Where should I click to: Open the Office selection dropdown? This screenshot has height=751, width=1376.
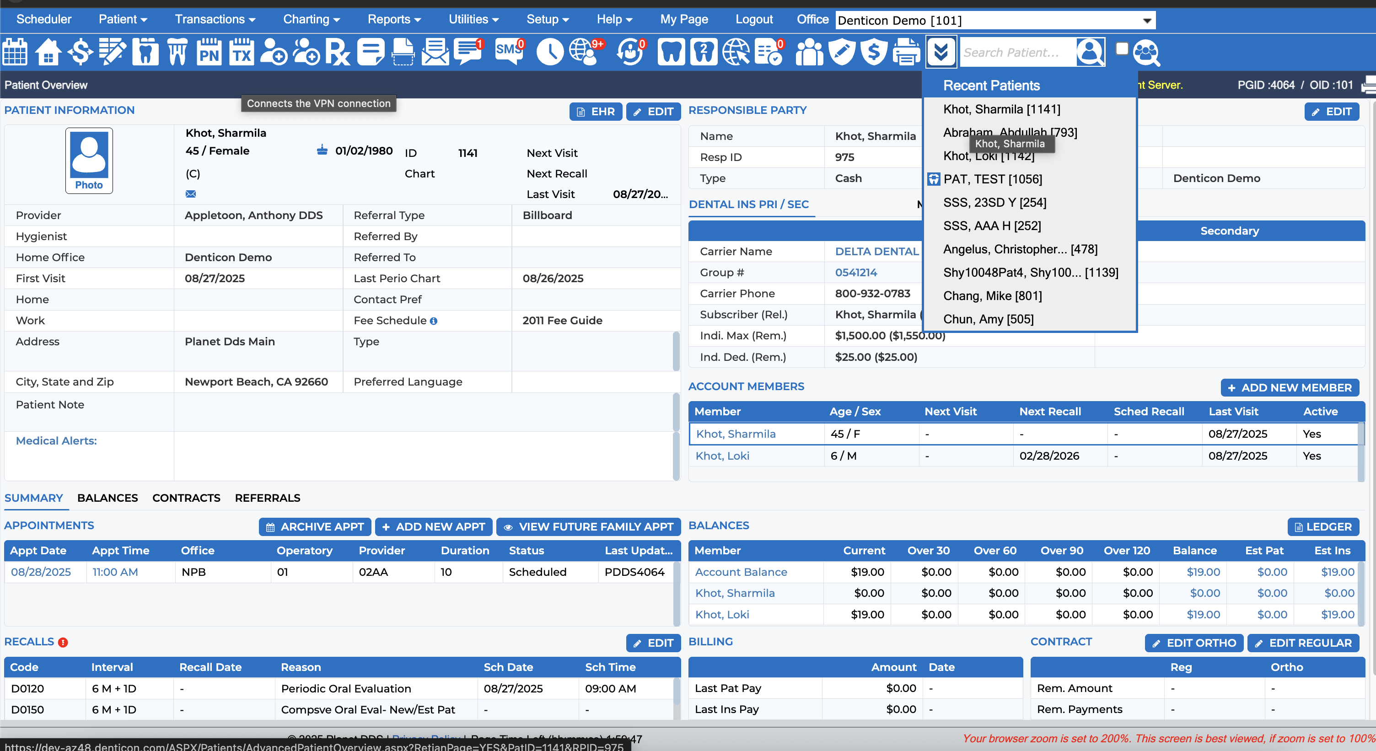tap(995, 20)
